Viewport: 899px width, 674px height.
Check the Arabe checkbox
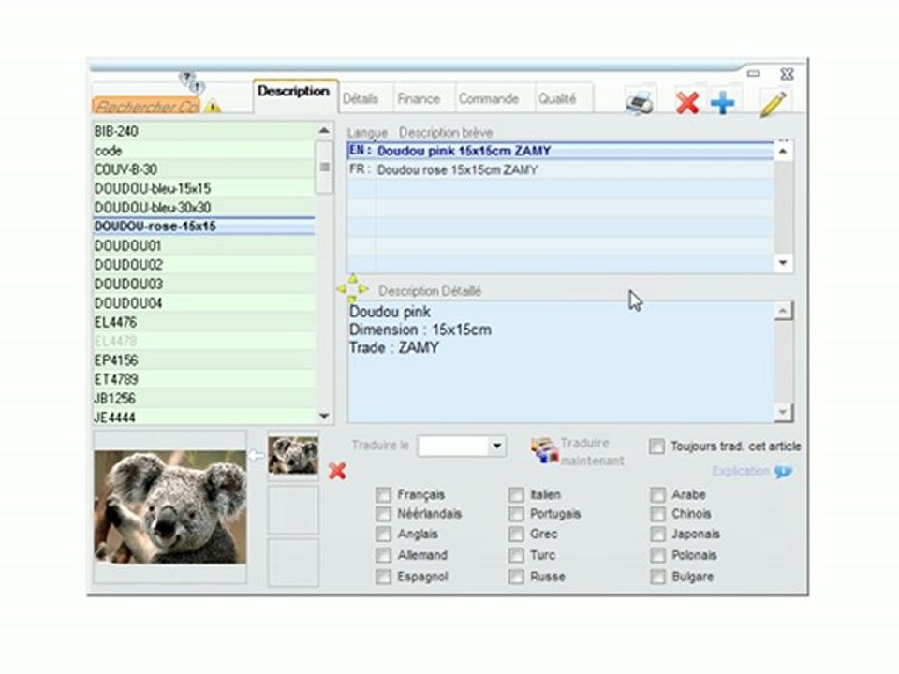pyautogui.click(x=657, y=494)
